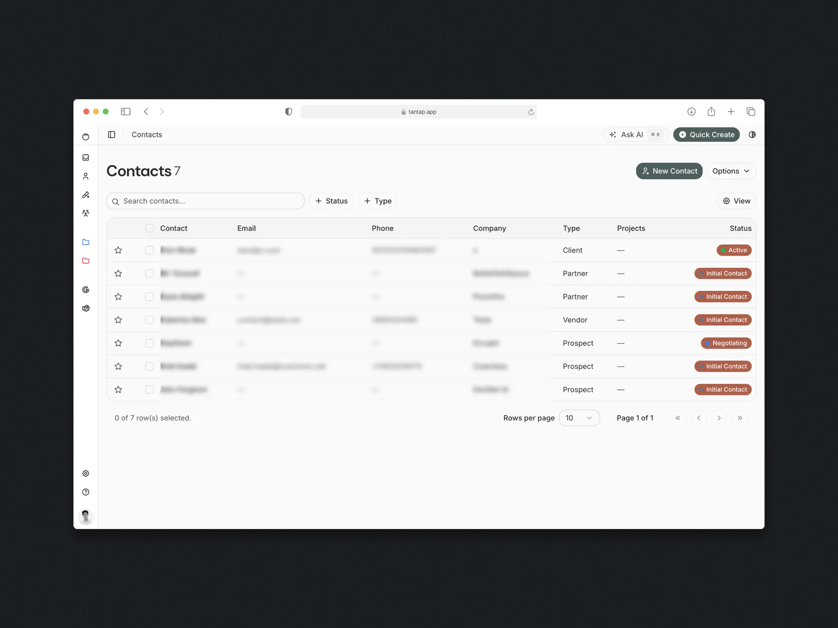This screenshot has width=838, height=628.
Task: Expand Rows per page selector
Action: pos(579,418)
